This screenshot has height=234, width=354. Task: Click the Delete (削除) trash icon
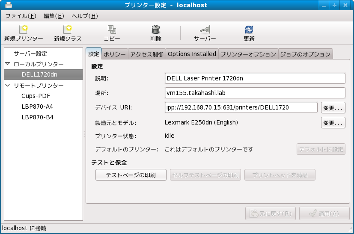click(x=156, y=30)
